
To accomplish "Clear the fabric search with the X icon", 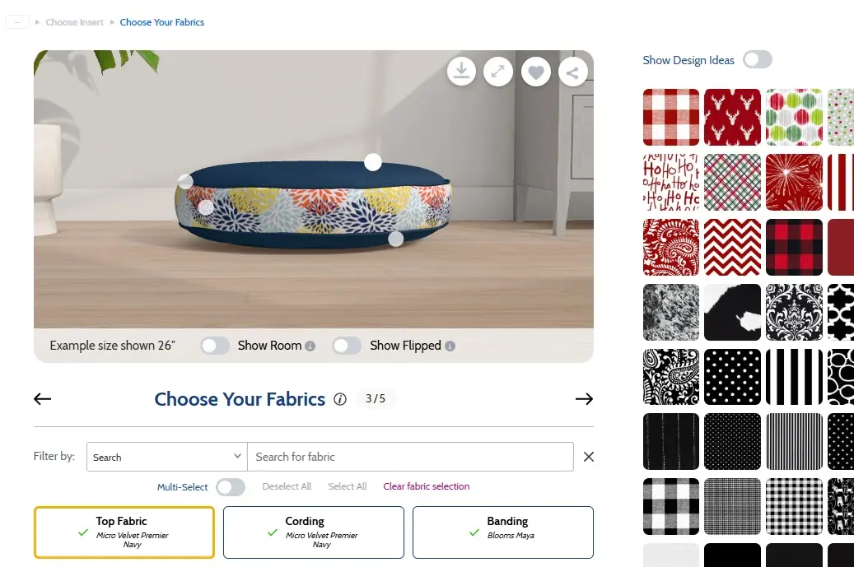I will point(588,457).
